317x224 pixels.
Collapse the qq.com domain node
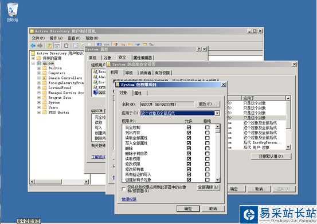click(x=33, y=63)
